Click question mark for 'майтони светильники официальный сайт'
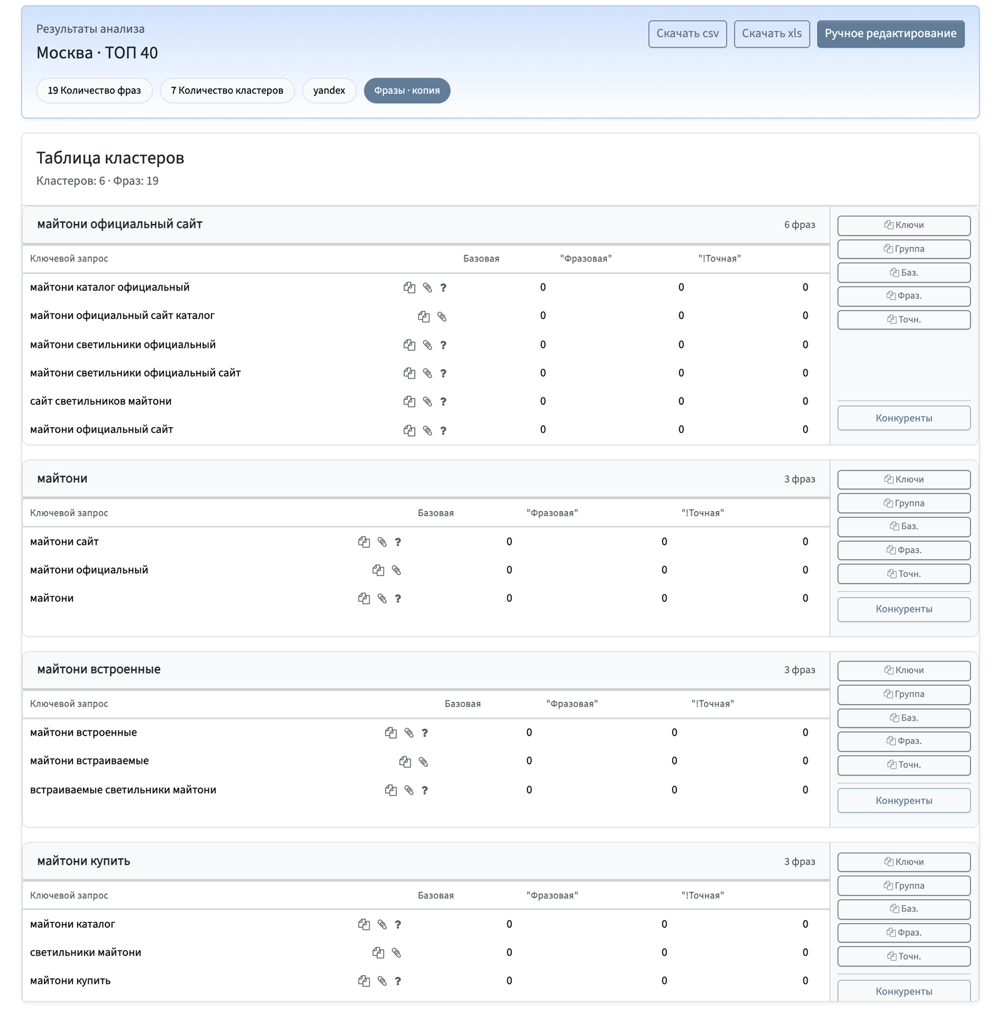Screen dimensions: 1001x1009 pyautogui.click(x=443, y=373)
